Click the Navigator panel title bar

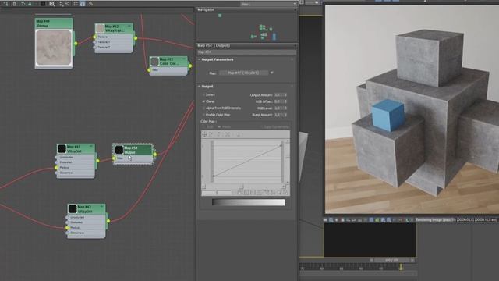[x=246, y=10]
